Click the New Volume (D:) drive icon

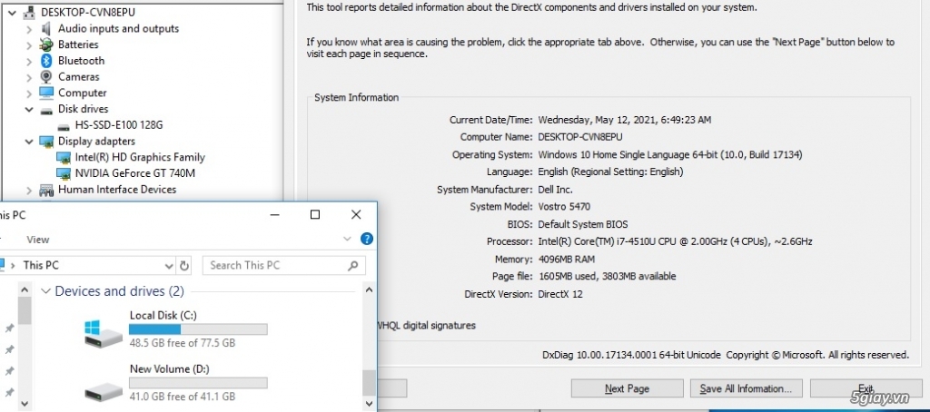point(104,391)
